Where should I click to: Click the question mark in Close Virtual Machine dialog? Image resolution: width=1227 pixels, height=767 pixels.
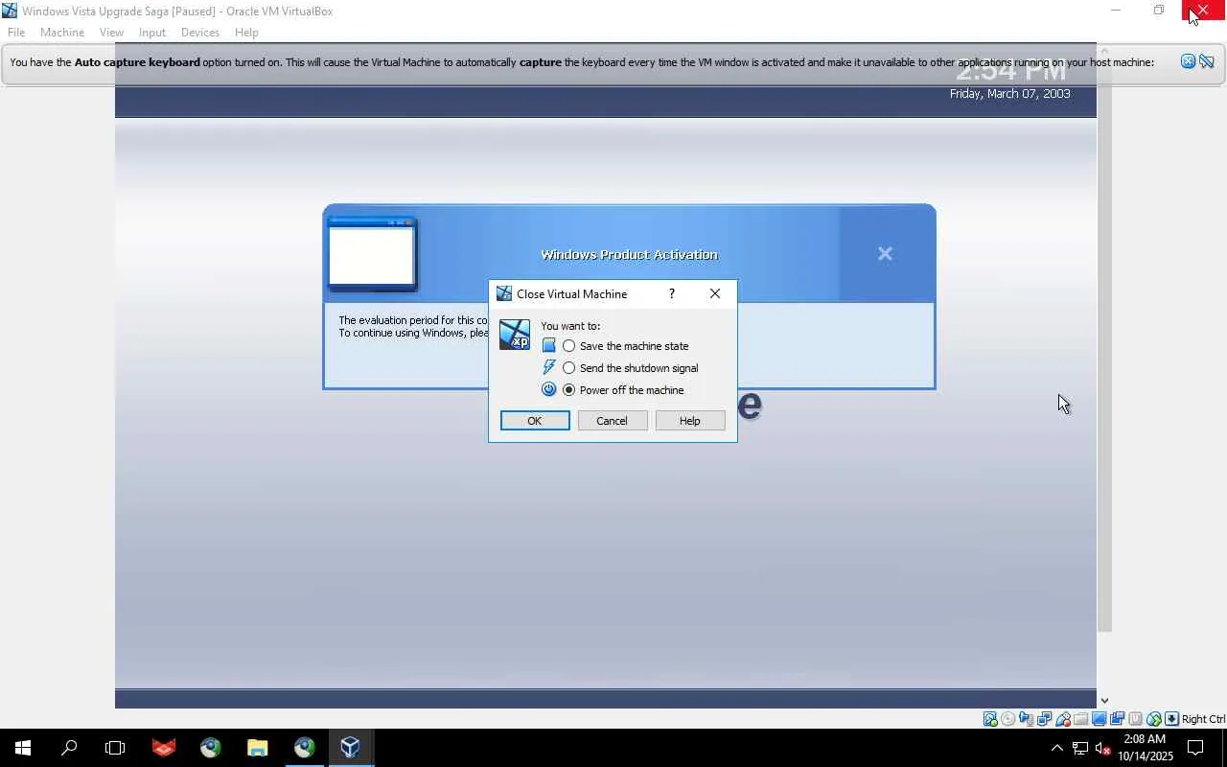tap(671, 293)
